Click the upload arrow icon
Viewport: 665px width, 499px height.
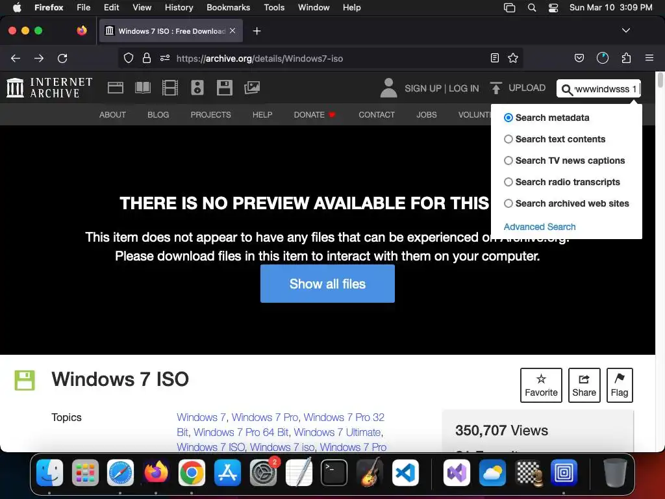point(496,88)
